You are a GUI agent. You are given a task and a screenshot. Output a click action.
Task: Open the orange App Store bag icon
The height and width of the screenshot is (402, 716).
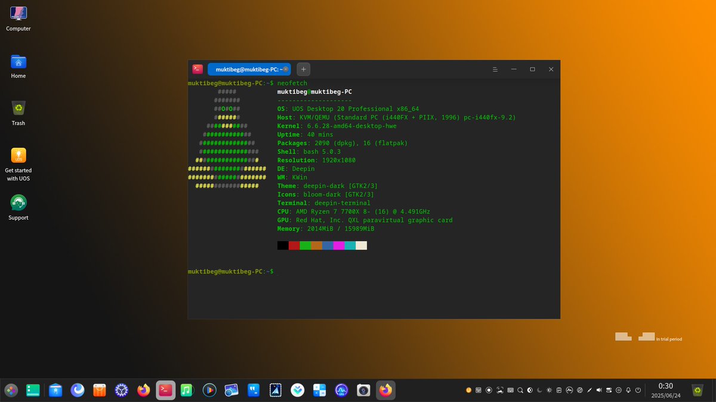click(100, 390)
